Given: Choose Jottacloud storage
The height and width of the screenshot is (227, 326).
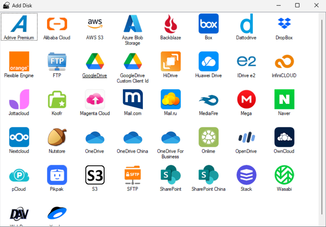Looking at the screenshot, I should (19, 99).
